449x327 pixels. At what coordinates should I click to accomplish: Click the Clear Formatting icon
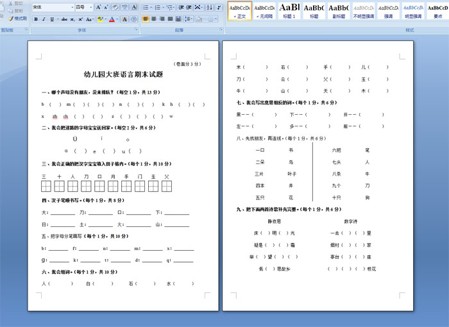115,7
